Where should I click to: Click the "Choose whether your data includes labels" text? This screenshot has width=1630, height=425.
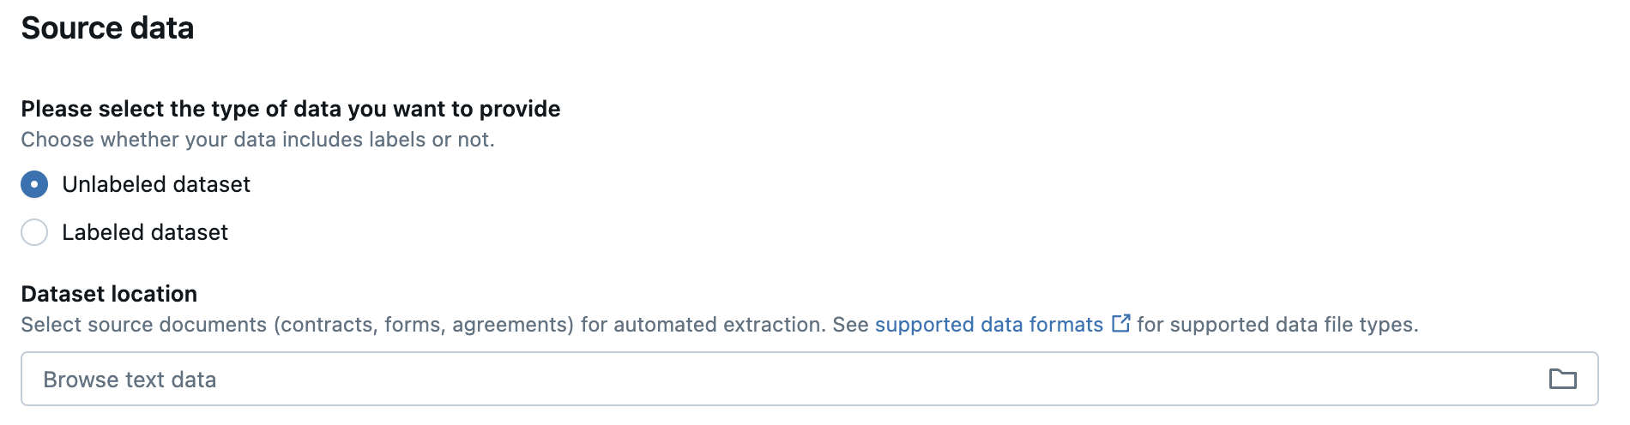point(257,140)
